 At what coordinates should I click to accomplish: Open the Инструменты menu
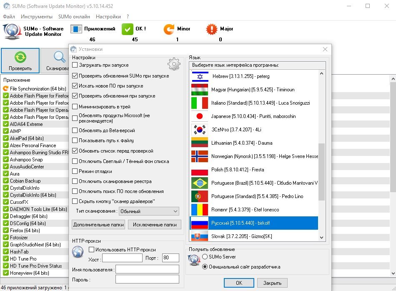37,17
